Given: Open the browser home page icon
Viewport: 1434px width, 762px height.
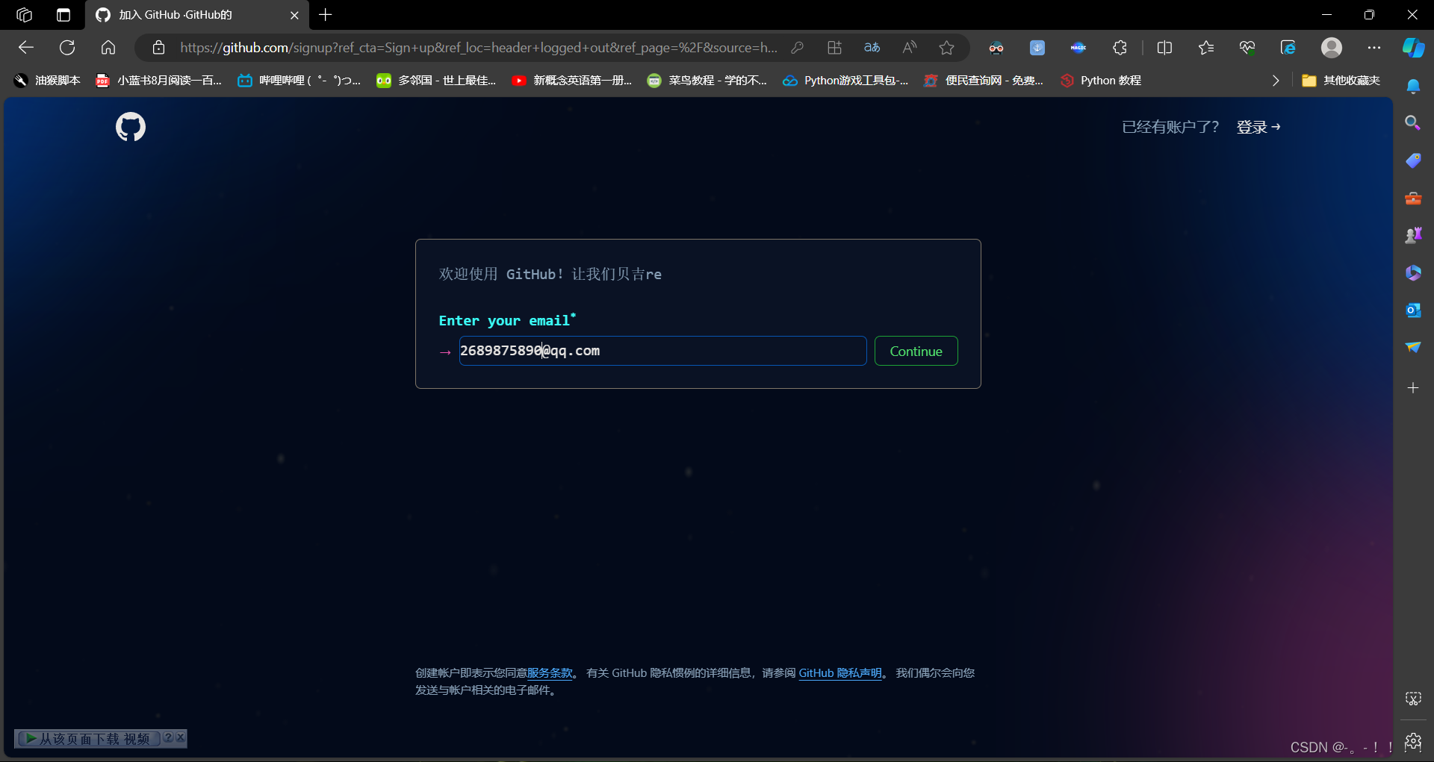Looking at the screenshot, I should tap(108, 48).
